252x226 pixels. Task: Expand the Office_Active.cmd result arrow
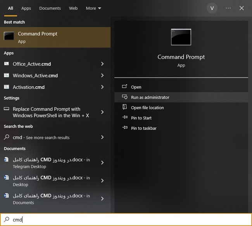[x=102, y=64]
